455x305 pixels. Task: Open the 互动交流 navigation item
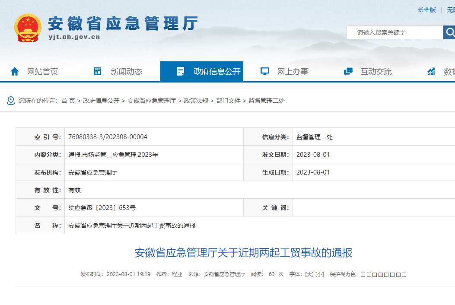click(376, 71)
